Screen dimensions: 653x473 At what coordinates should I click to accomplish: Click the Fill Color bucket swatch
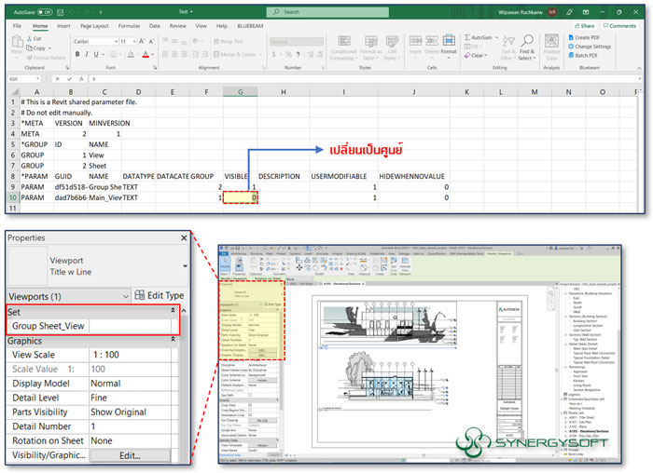click(131, 54)
